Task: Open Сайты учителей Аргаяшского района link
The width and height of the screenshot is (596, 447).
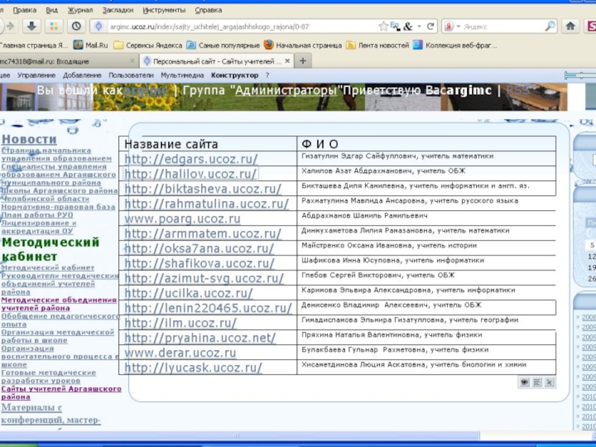Action: click(x=61, y=393)
